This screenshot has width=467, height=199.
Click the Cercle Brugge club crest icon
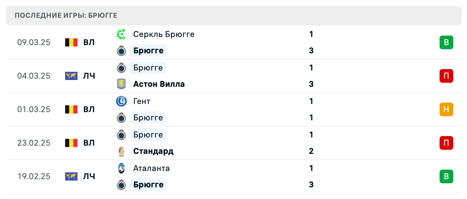point(121,34)
